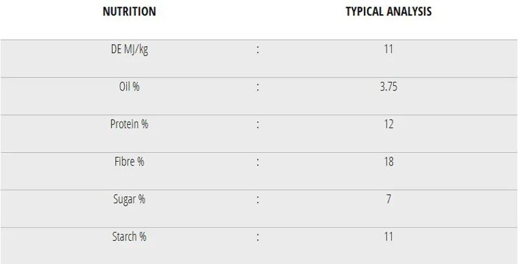Viewport: 518px width, 264px height.
Task: Click the colon in the Oil % row
Action: tap(258, 87)
